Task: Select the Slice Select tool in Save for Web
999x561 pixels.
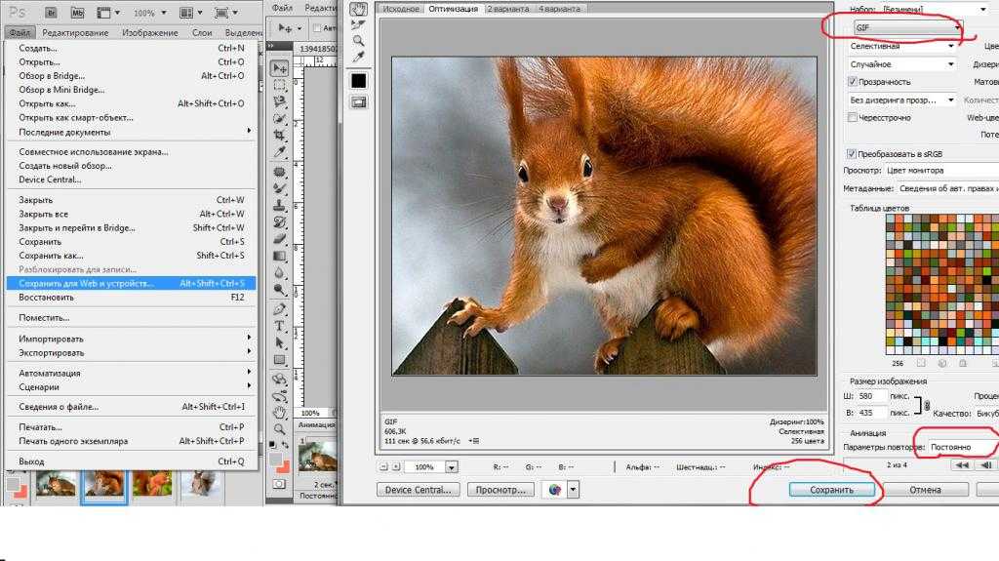Action: pyautogui.click(x=359, y=25)
